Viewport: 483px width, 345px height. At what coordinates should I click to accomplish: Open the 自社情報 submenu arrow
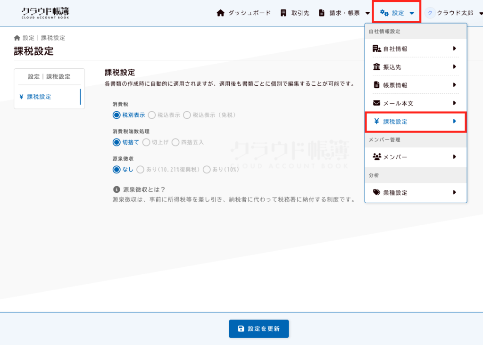pyautogui.click(x=454, y=49)
